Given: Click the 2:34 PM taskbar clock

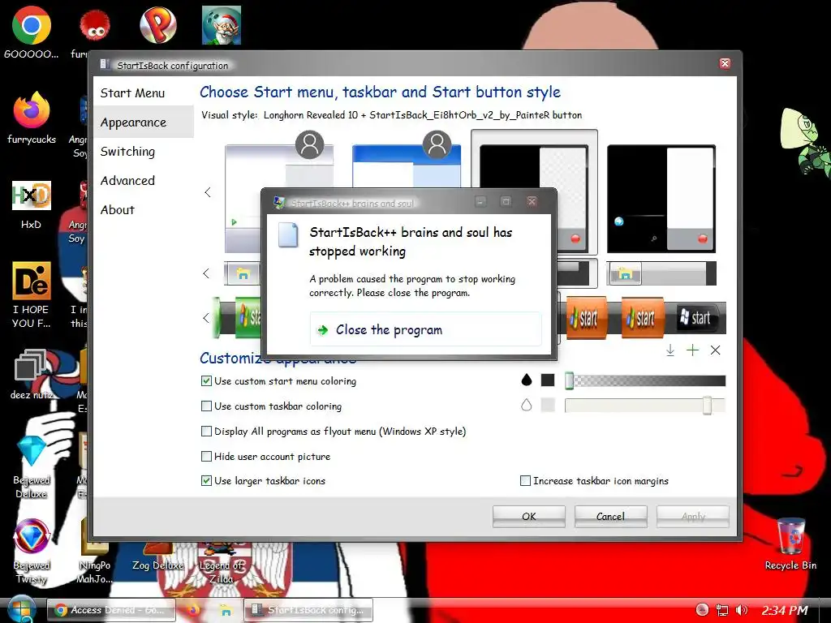Looking at the screenshot, I should [785, 610].
